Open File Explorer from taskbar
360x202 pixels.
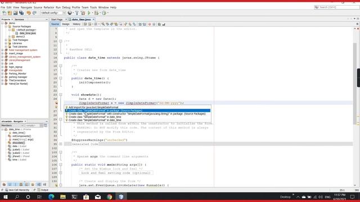pos(63,197)
